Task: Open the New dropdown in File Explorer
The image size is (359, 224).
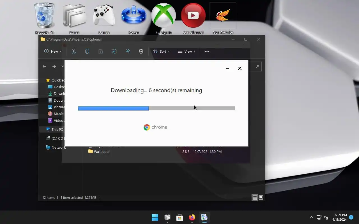Action: point(53,51)
